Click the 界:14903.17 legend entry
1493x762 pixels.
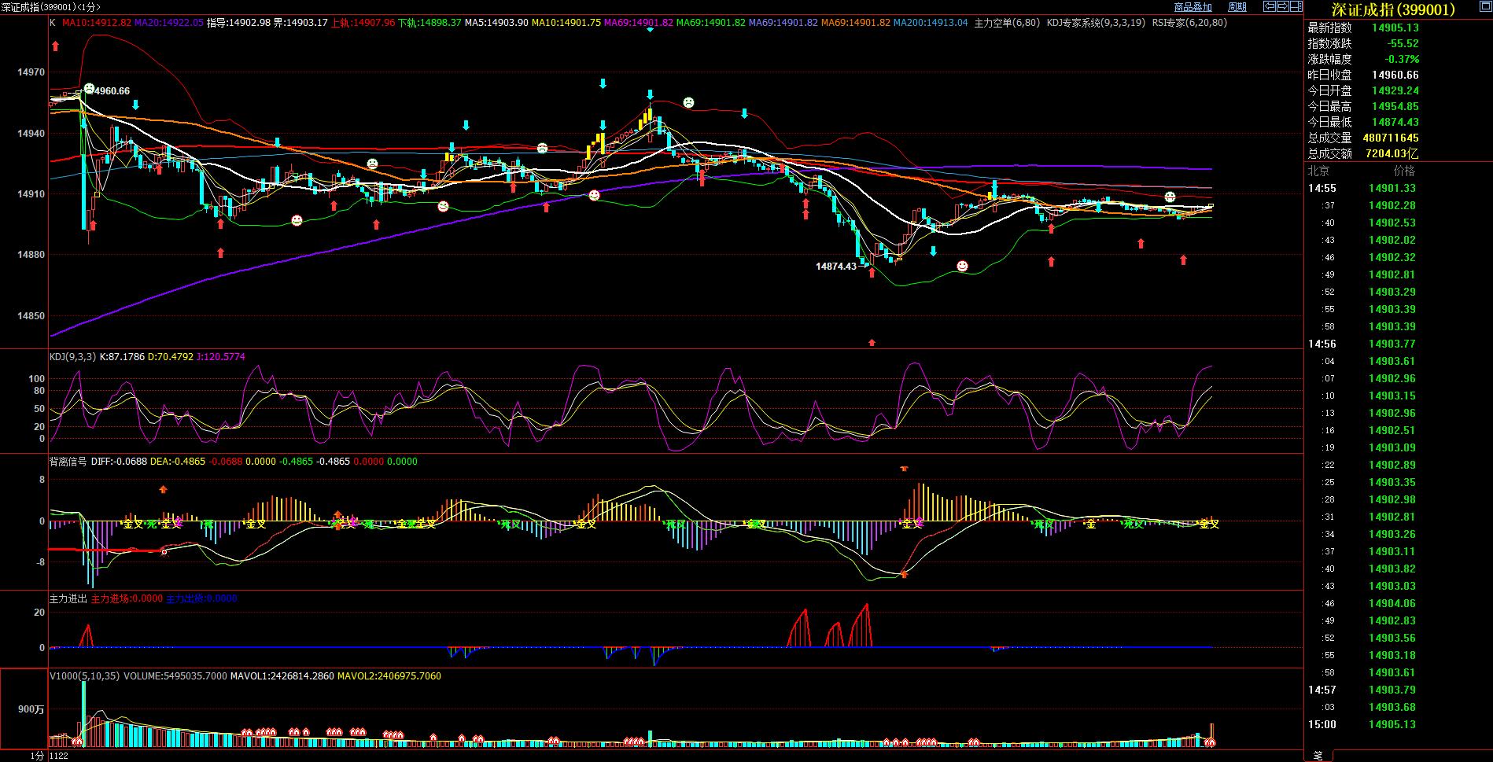[300, 23]
